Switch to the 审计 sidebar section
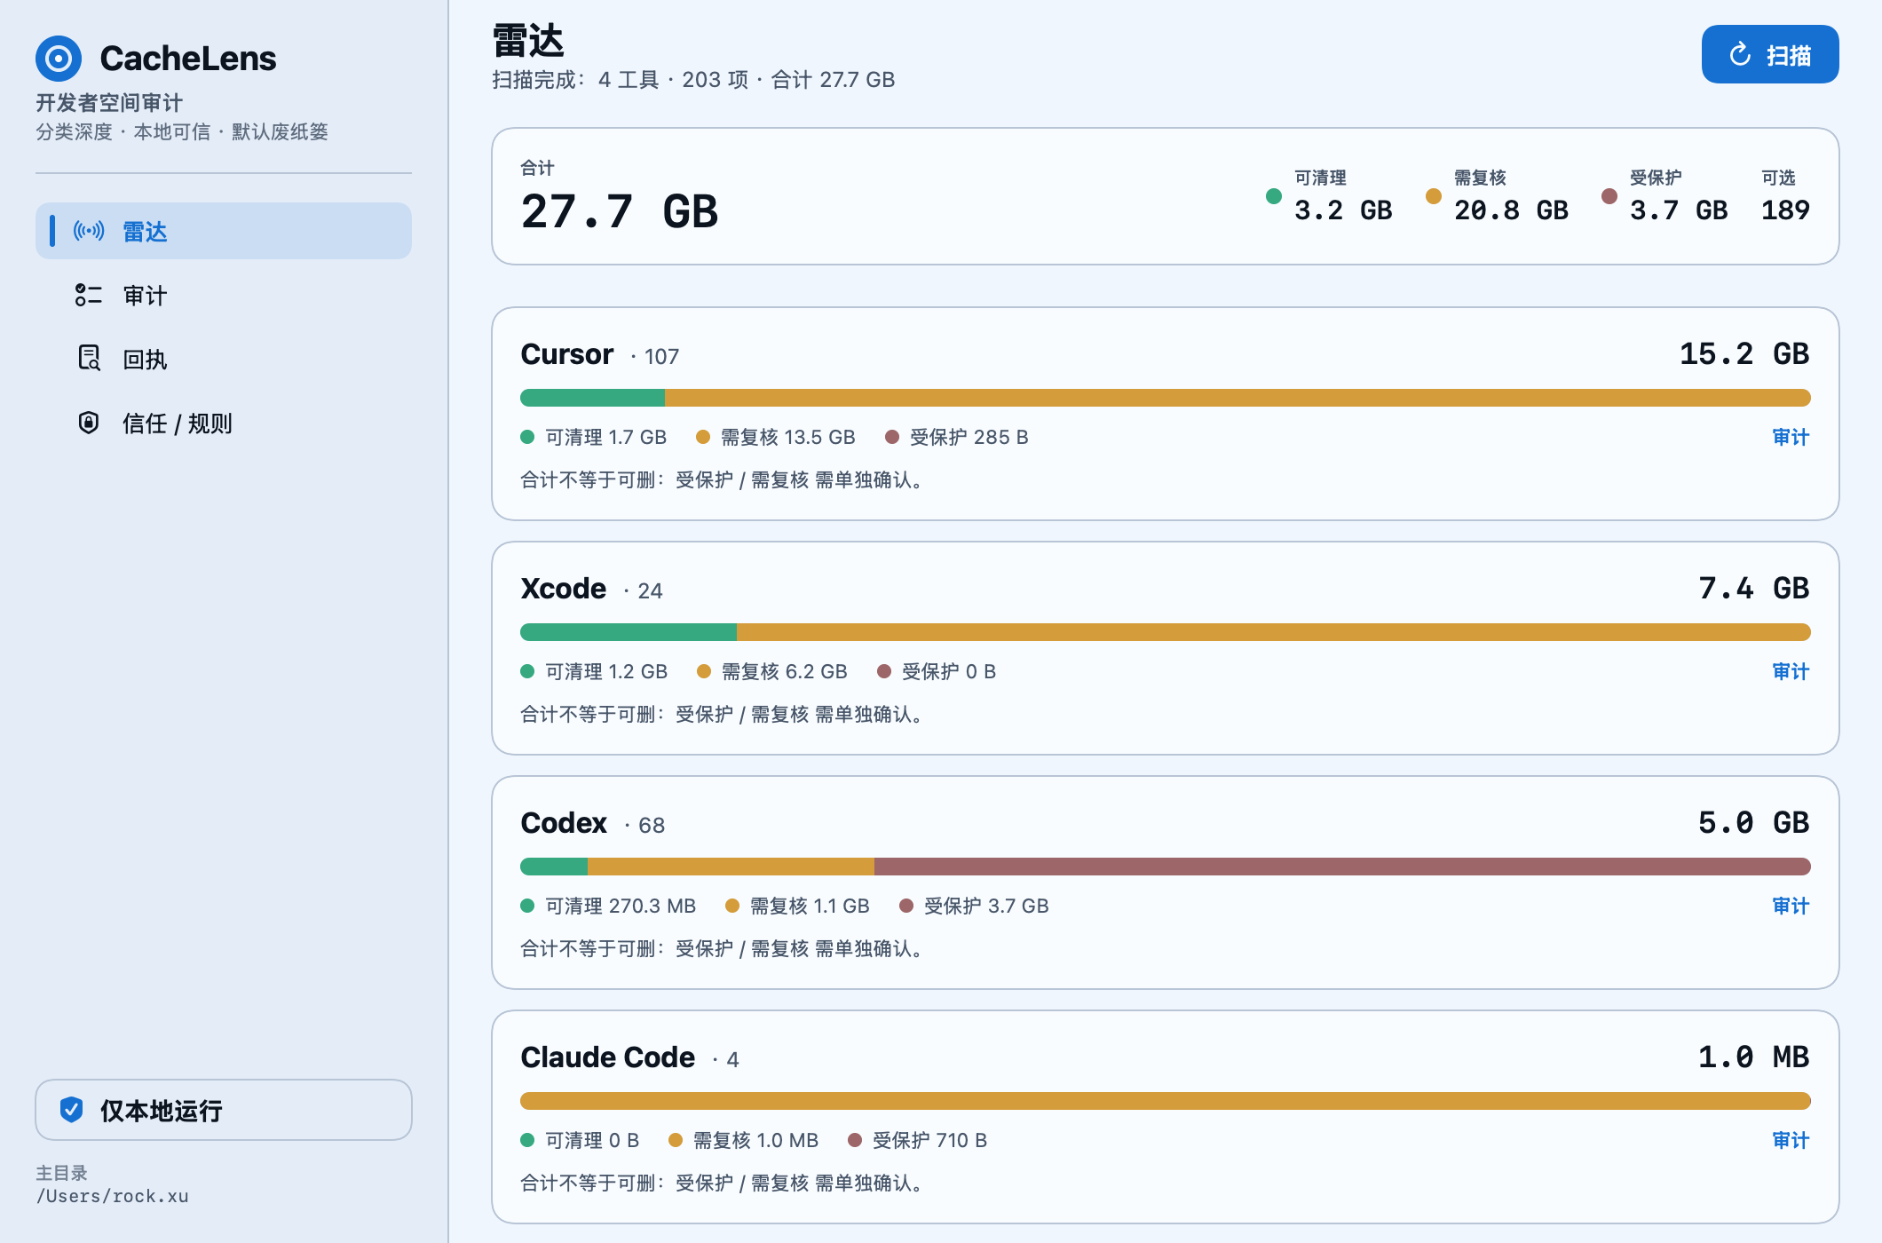 (224, 296)
